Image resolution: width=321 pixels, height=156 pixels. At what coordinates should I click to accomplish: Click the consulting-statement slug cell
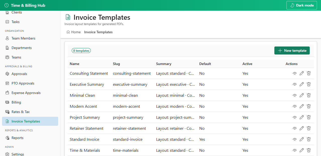click(132, 73)
